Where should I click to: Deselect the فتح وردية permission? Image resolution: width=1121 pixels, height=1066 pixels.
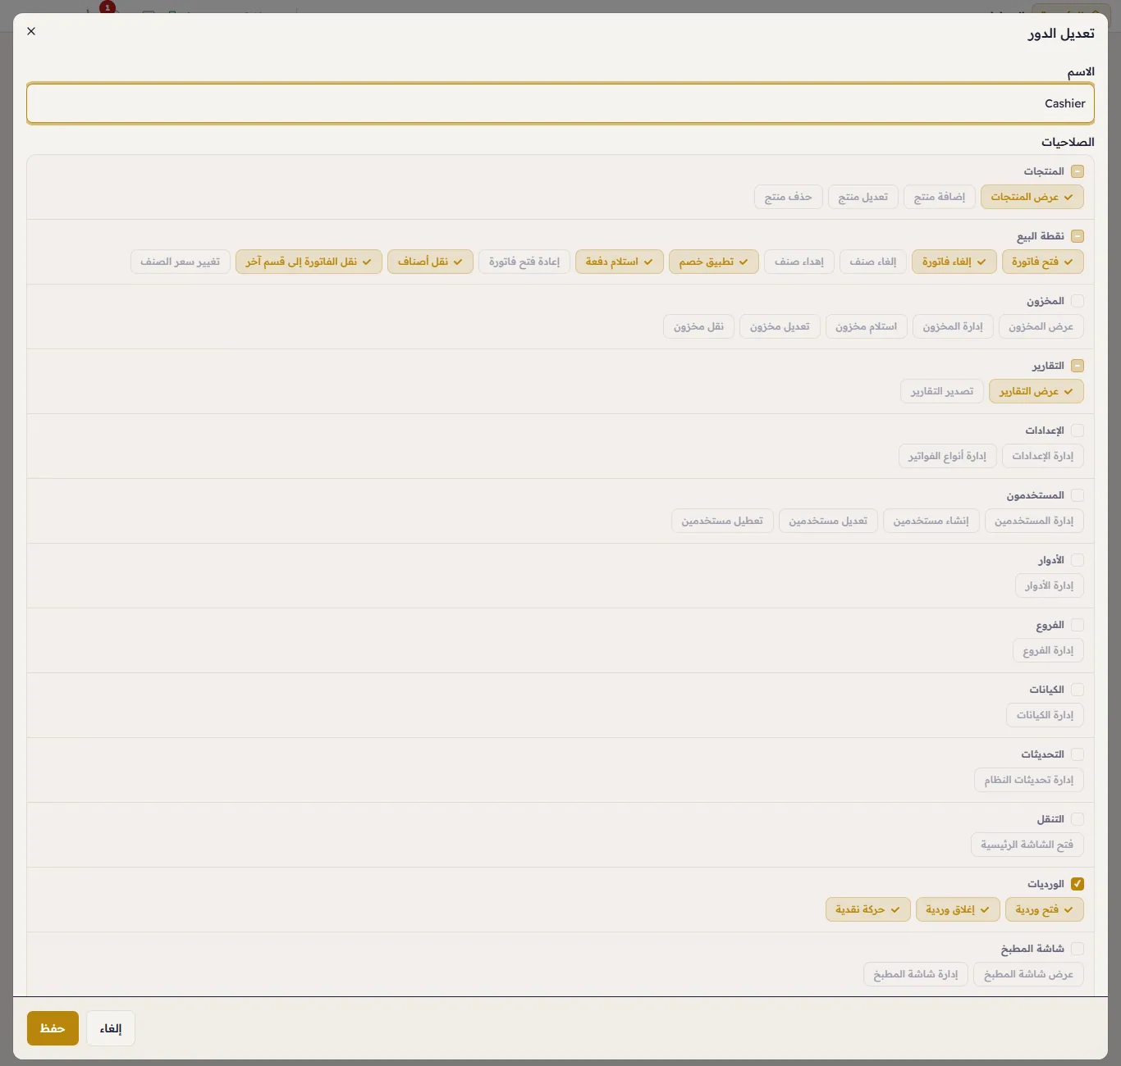click(x=1045, y=909)
